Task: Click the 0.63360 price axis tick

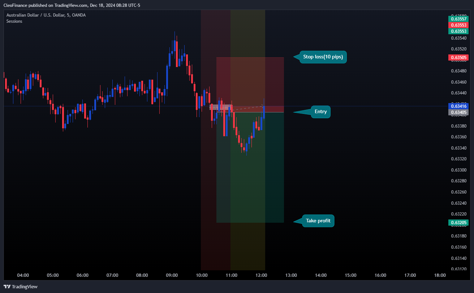Action: pos(458,137)
